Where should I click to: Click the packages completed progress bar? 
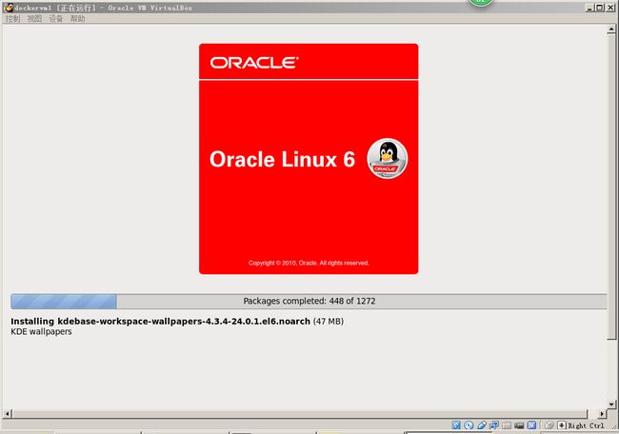coord(309,301)
